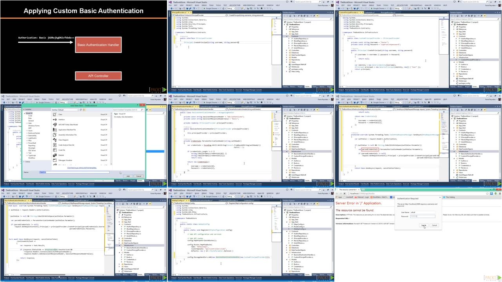Select Assembly Information File template icon
Viewport: 502px width, 282px height.
point(54,135)
